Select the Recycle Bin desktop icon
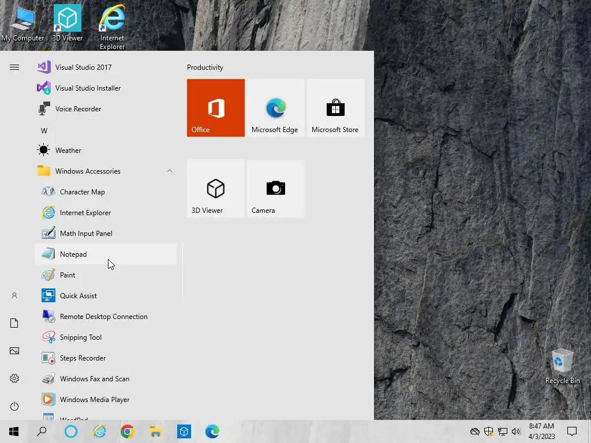The image size is (591, 443). pyautogui.click(x=563, y=366)
